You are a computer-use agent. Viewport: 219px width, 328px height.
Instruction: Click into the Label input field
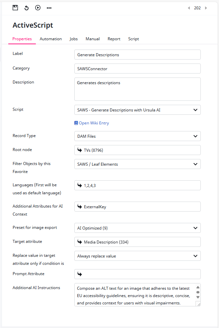[137, 55]
